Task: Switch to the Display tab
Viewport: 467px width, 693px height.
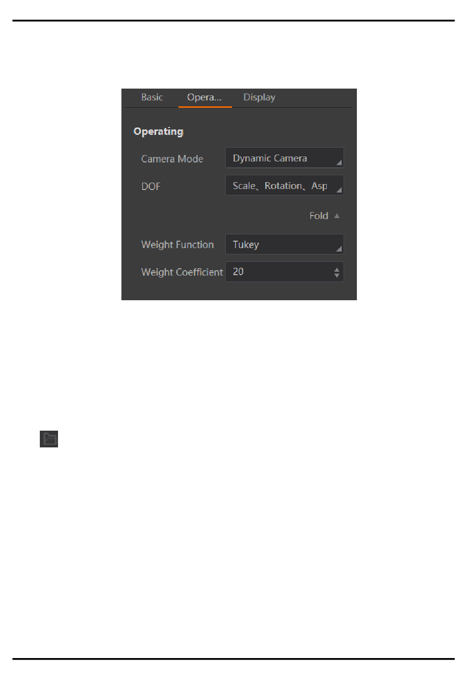Action: pos(259,97)
